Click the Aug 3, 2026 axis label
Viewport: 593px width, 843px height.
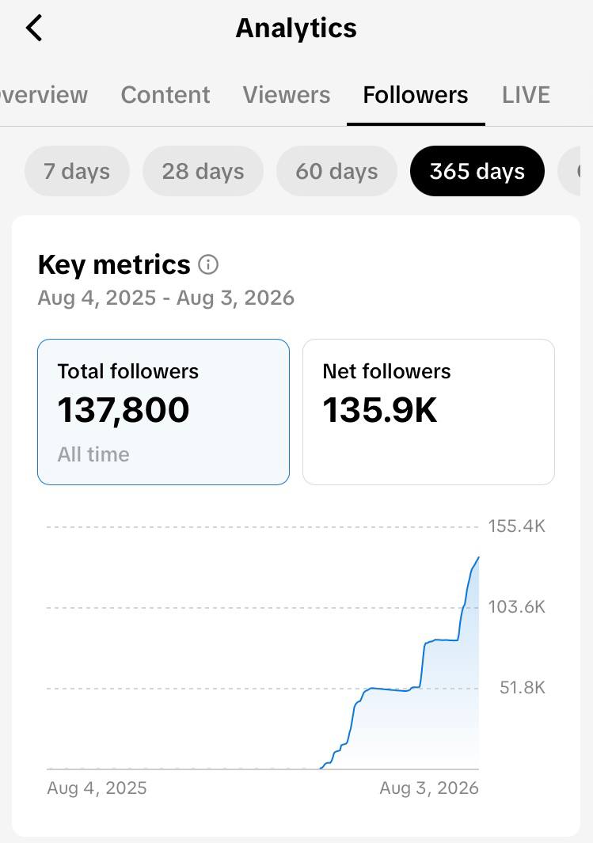(428, 788)
